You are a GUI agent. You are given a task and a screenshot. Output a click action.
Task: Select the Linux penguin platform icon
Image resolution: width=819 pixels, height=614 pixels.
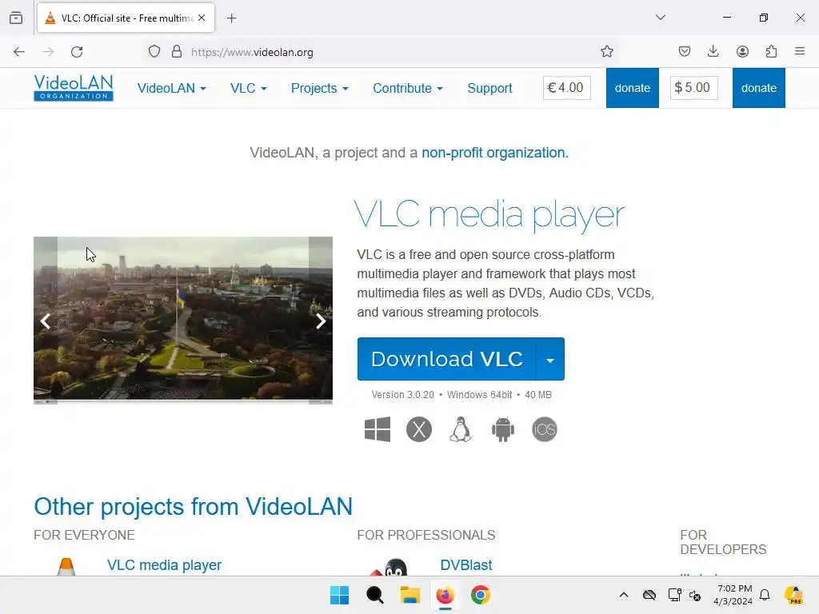[461, 429]
